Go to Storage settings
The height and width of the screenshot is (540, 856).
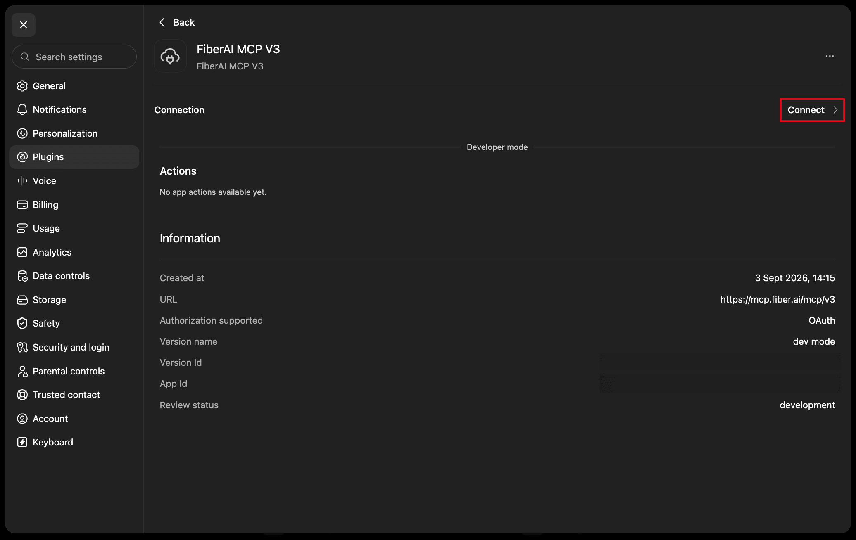pos(74,300)
